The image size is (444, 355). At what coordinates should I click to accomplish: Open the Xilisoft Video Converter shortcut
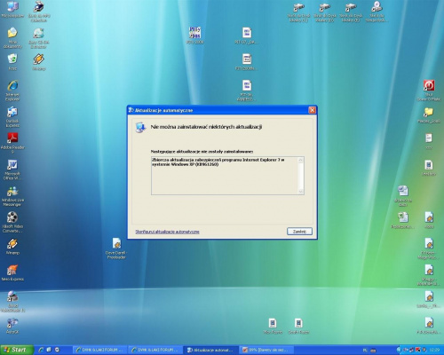[x=12, y=222]
